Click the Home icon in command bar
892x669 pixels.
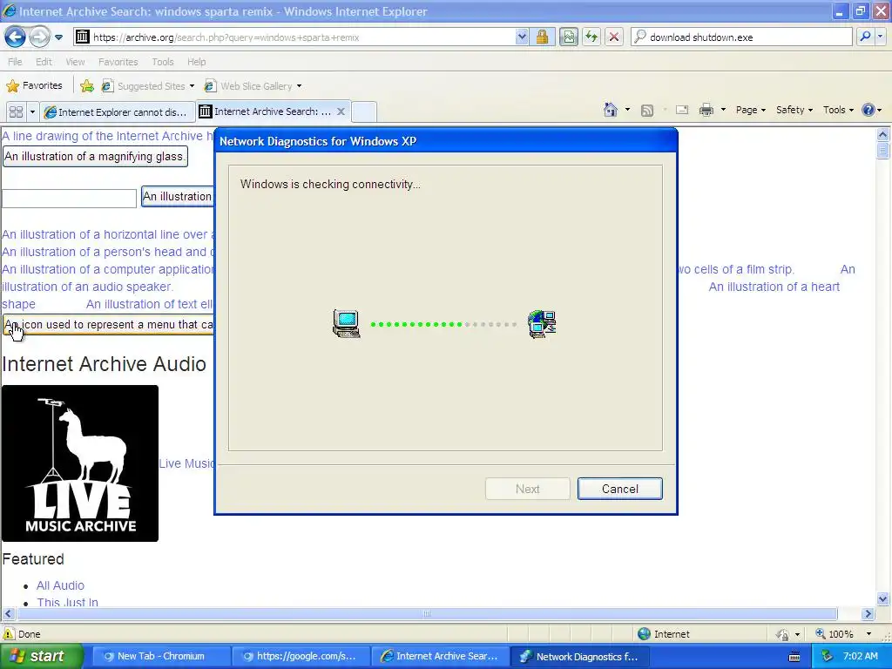611,110
